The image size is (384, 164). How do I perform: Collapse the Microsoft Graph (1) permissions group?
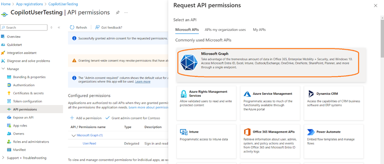(x=74, y=135)
